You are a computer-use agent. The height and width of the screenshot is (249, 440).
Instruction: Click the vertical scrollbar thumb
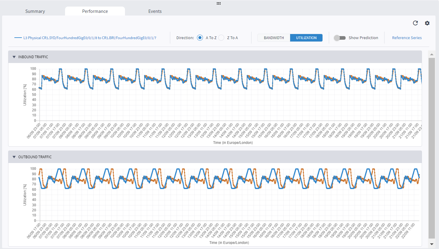[432, 148]
